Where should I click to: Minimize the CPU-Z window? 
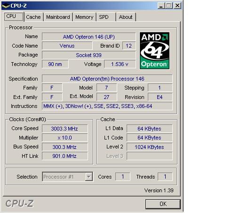point(161,6)
